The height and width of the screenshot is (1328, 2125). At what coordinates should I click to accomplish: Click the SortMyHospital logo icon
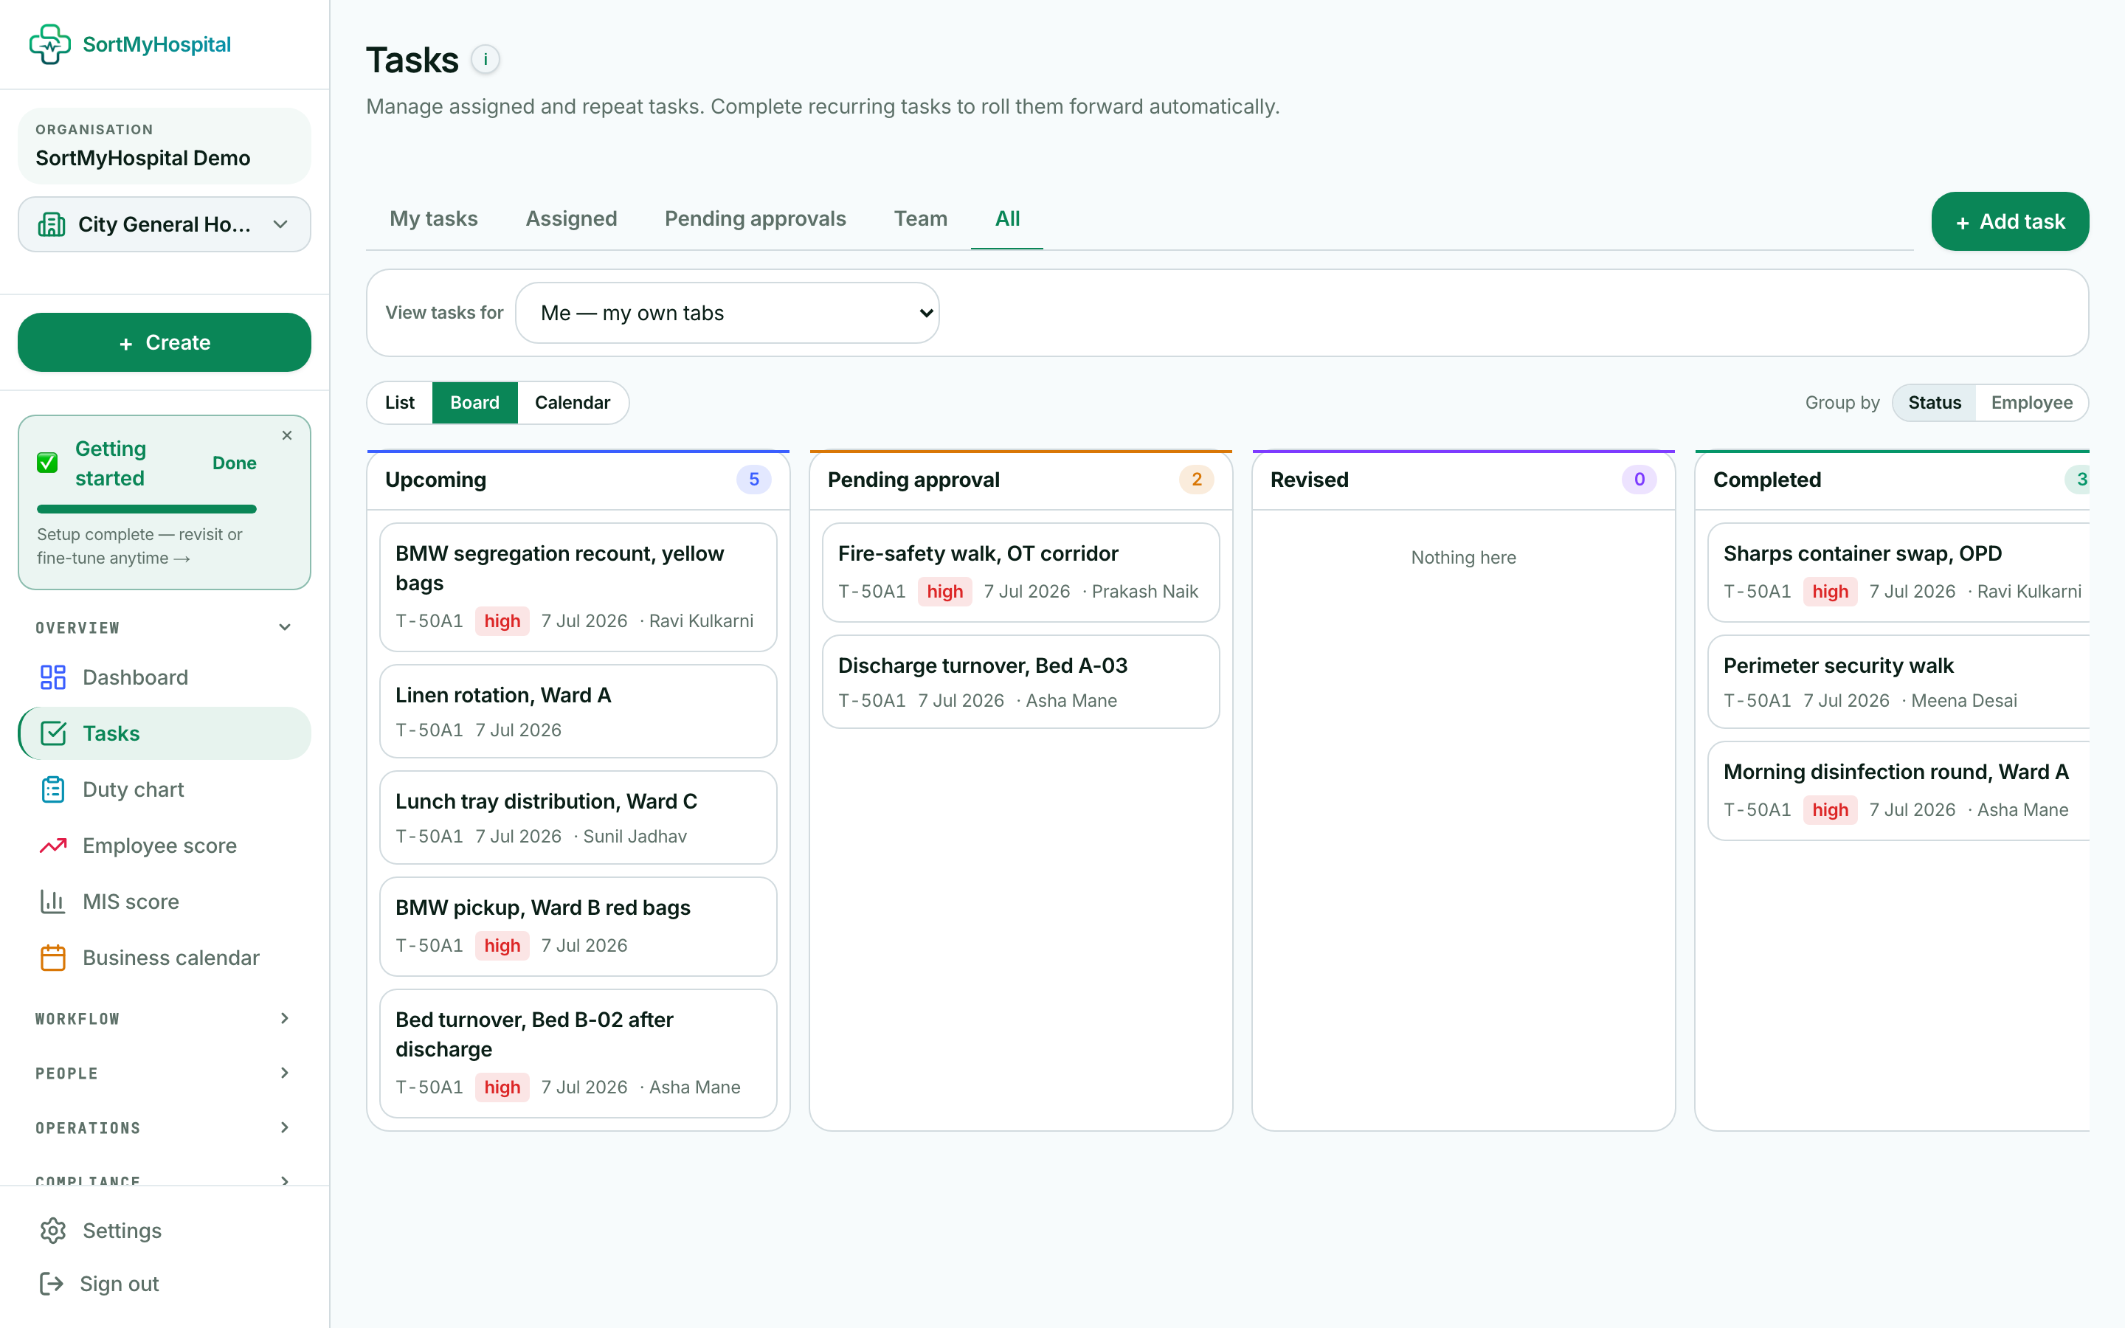(50, 44)
